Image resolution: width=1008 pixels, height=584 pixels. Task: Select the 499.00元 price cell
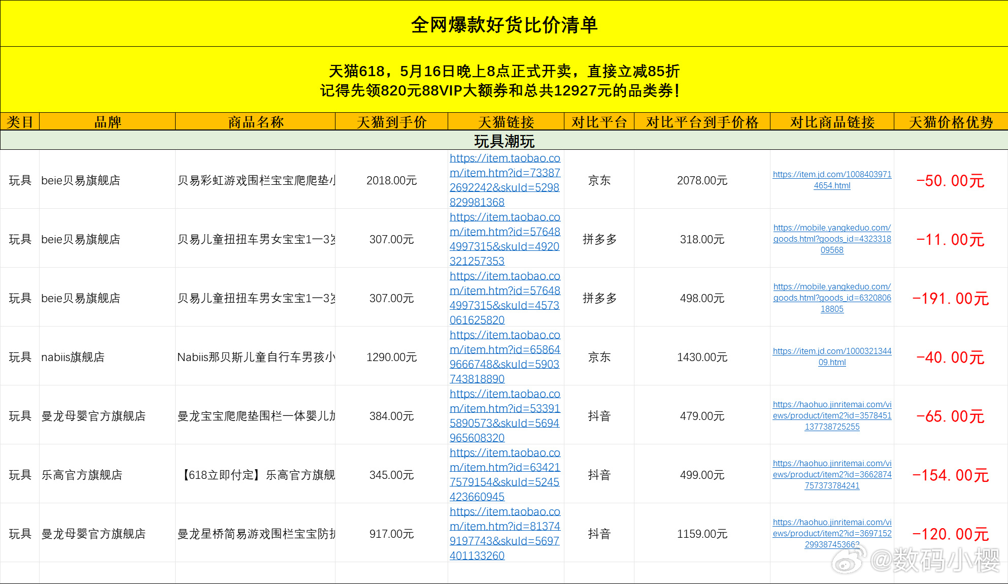702,475
